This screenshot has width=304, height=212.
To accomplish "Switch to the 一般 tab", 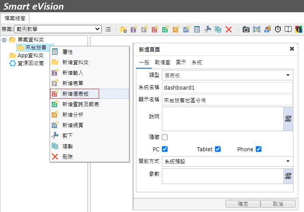I will click(x=144, y=63).
